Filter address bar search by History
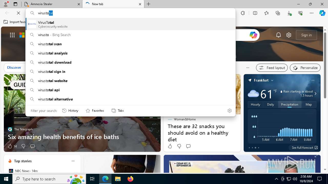 pyautogui.click(x=70, y=111)
